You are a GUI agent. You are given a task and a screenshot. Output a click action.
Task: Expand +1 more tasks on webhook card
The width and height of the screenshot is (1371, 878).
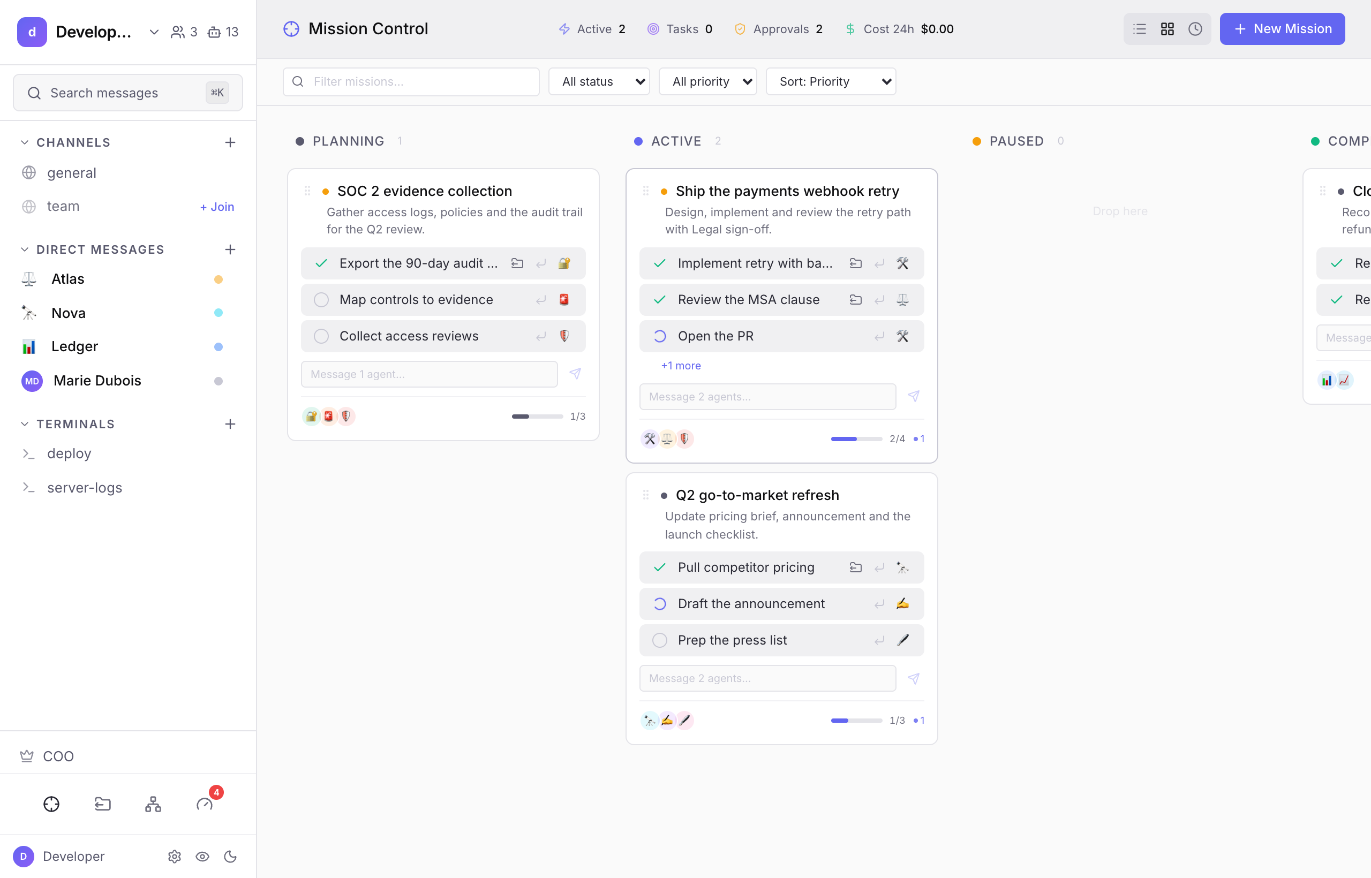tap(681, 366)
